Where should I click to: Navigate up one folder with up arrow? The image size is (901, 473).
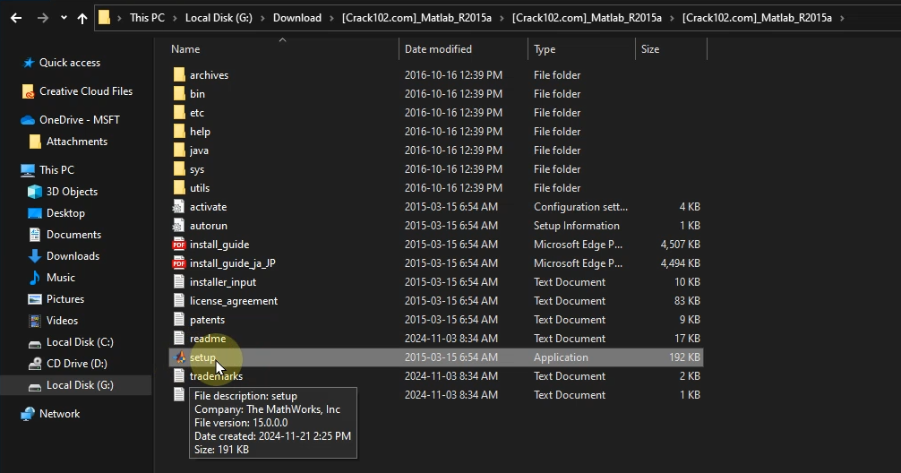click(82, 18)
